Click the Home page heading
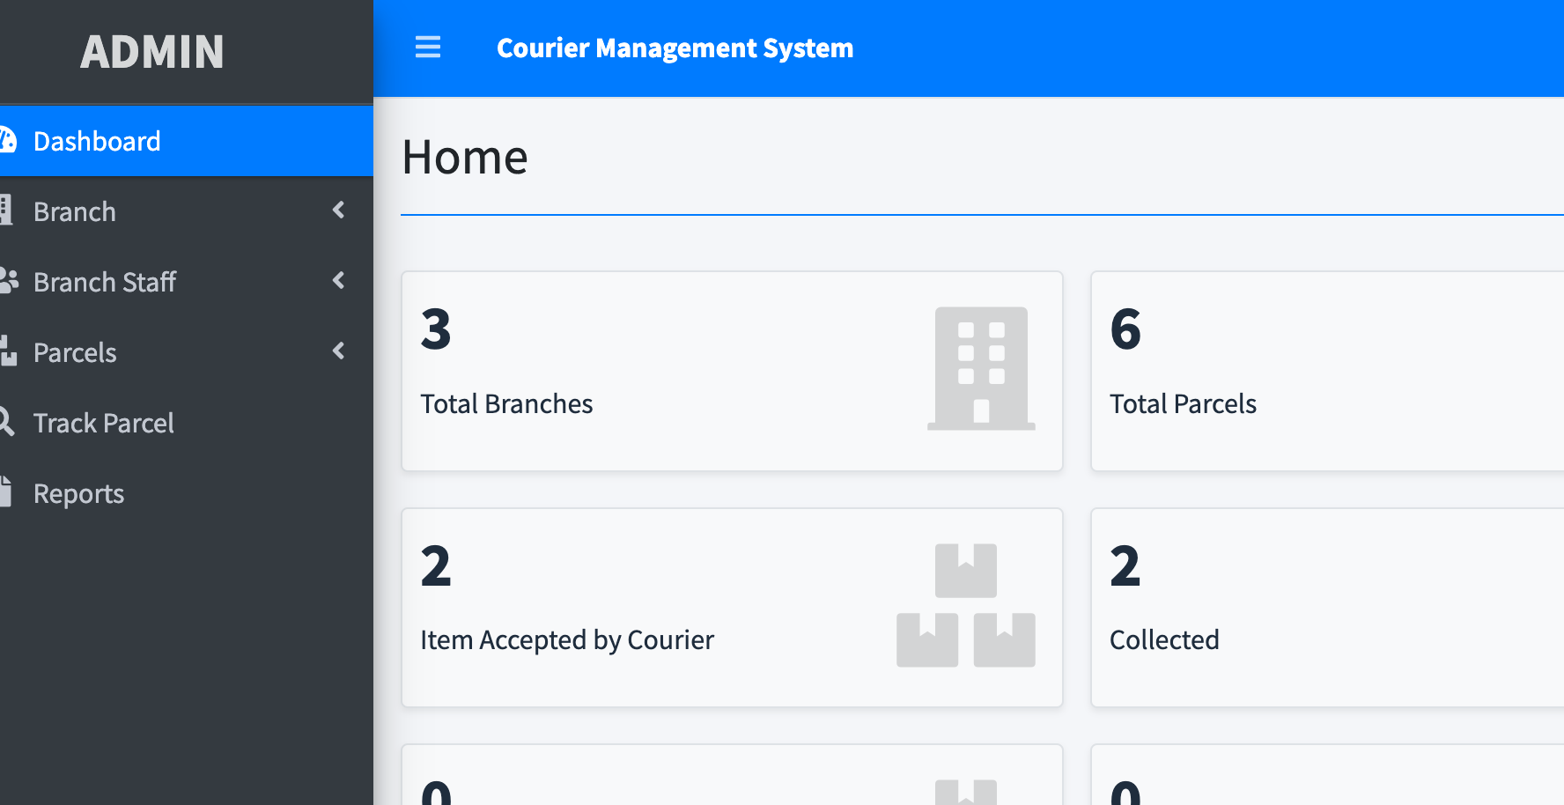This screenshot has width=1564, height=805. 465,158
